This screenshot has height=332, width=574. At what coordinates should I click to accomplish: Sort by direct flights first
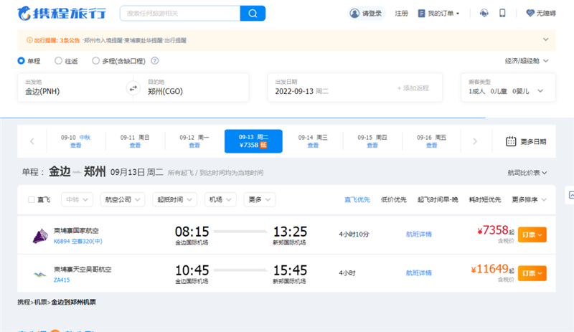(x=357, y=199)
